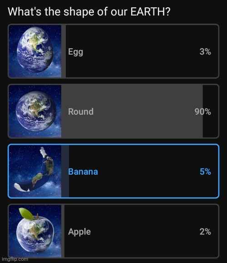Click the green leaf on Apple Earth
Screen dimensions: 227x263
pyautogui.click(x=26, y=214)
